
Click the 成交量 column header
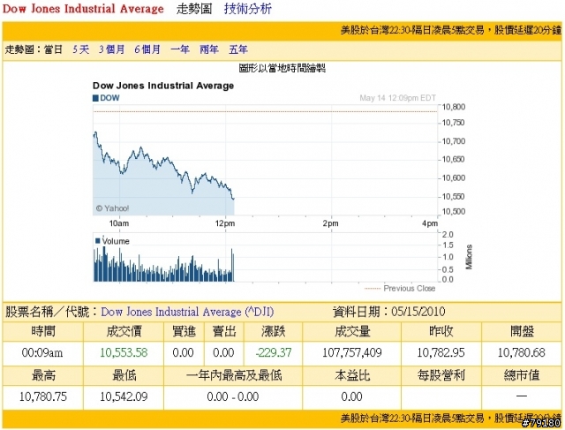(x=352, y=332)
